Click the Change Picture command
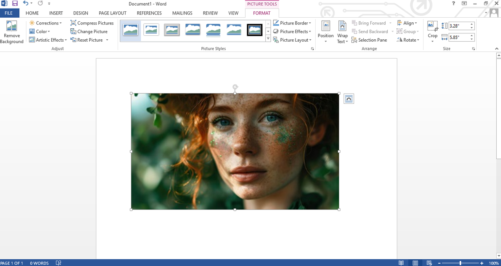This screenshot has width=501, height=266. (x=89, y=31)
